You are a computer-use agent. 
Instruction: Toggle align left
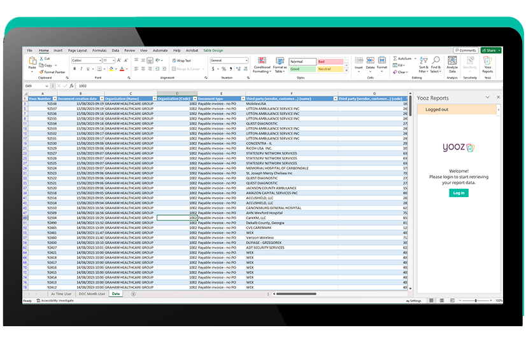click(136, 69)
